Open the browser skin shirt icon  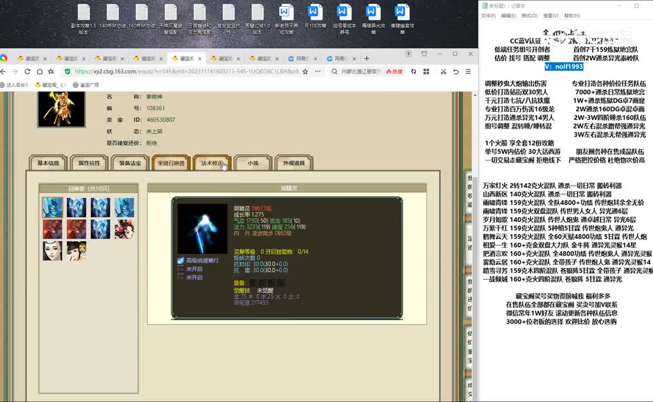(x=424, y=54)
